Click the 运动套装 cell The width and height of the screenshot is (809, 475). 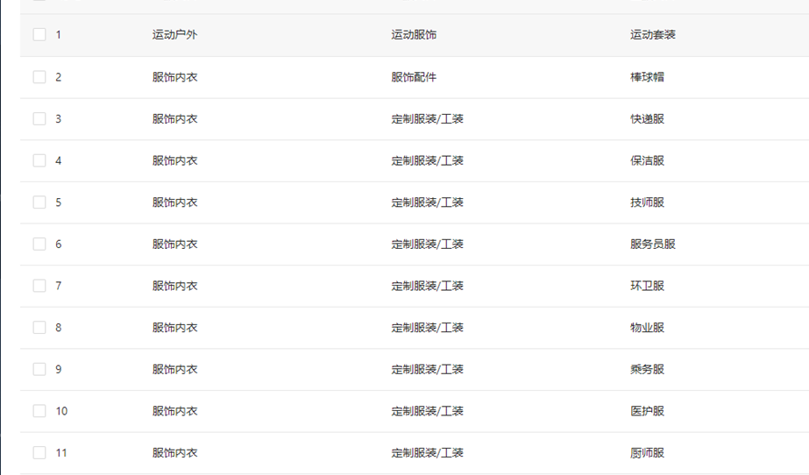click(653, 35)
